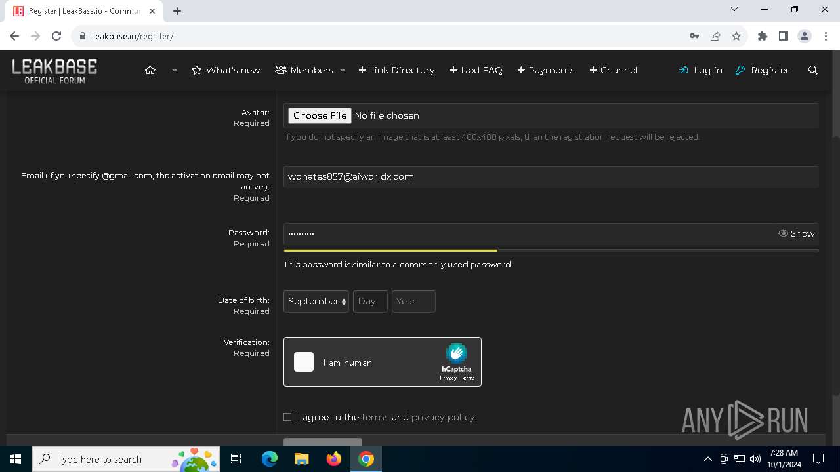Image resolution: width=840 pixels, height=472 pixels.
Task: Switch to Chrome taskbar icon
Action: click(x=366, y=459)
